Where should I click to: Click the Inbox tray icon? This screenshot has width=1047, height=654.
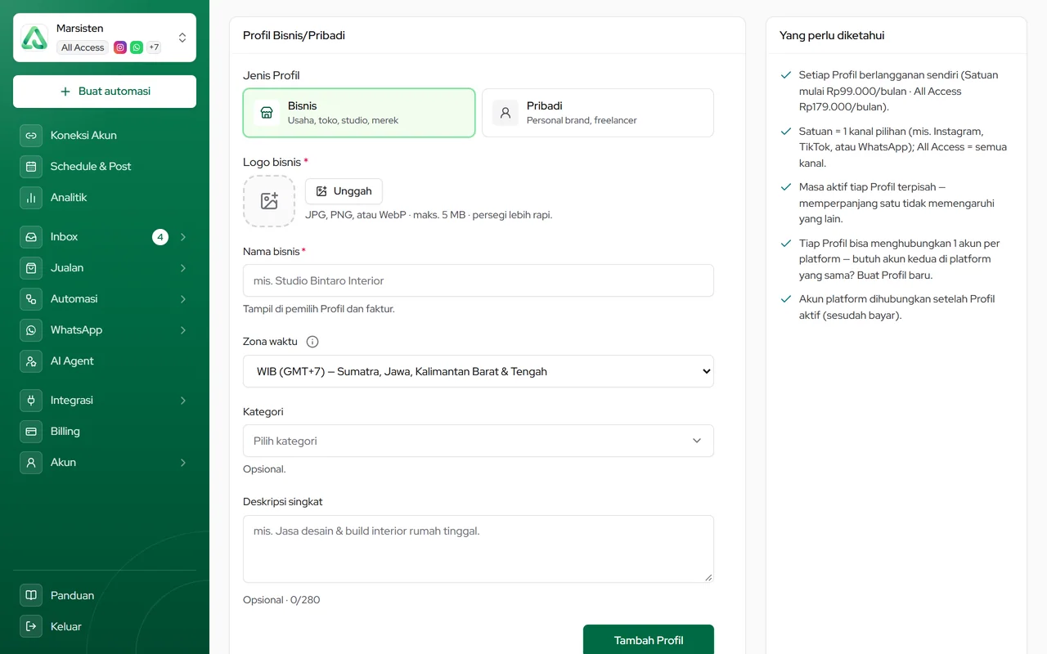tap(31, 237)
